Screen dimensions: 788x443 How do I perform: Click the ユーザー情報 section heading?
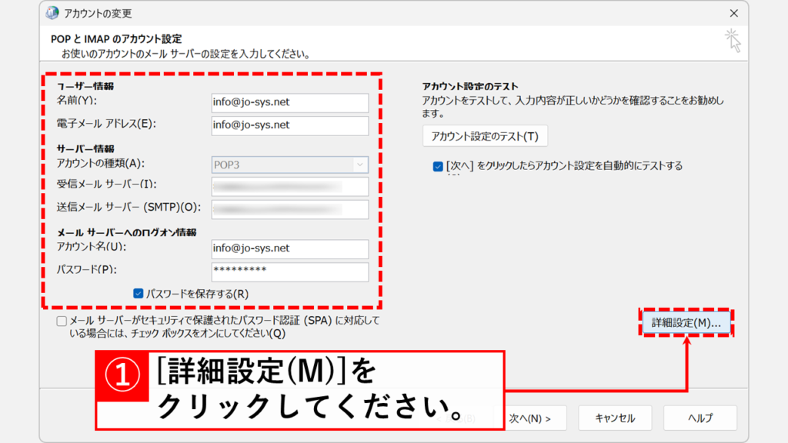(85, 86)
